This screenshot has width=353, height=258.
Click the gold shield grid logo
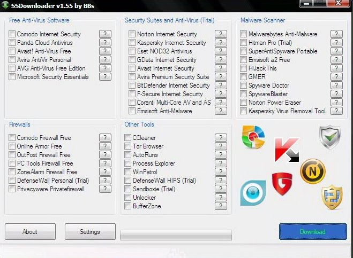(332, 197)
